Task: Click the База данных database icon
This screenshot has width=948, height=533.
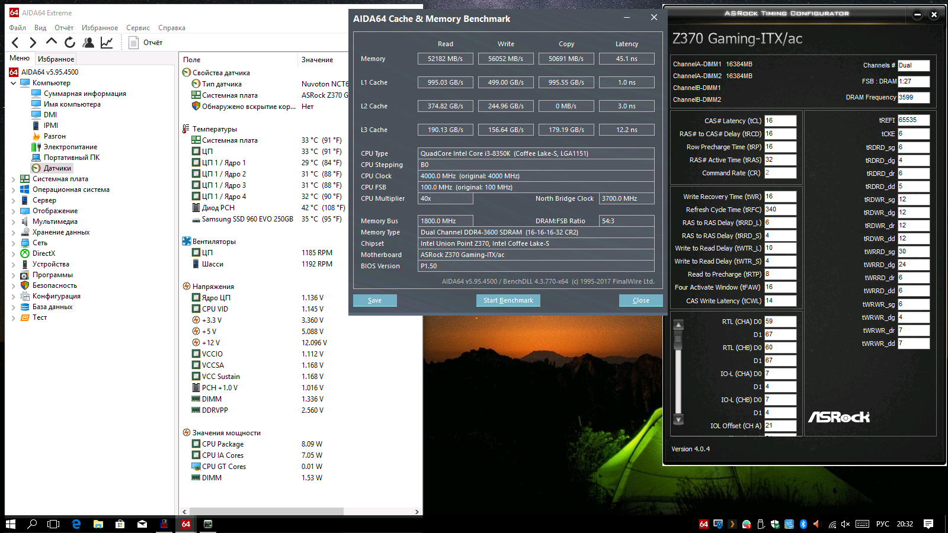Action: 25,307
